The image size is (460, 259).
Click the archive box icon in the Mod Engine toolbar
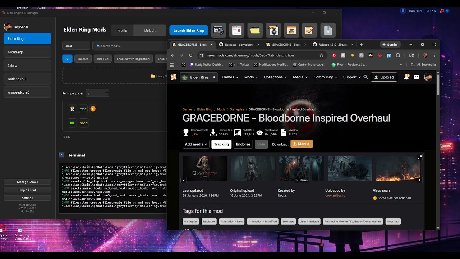291,31
